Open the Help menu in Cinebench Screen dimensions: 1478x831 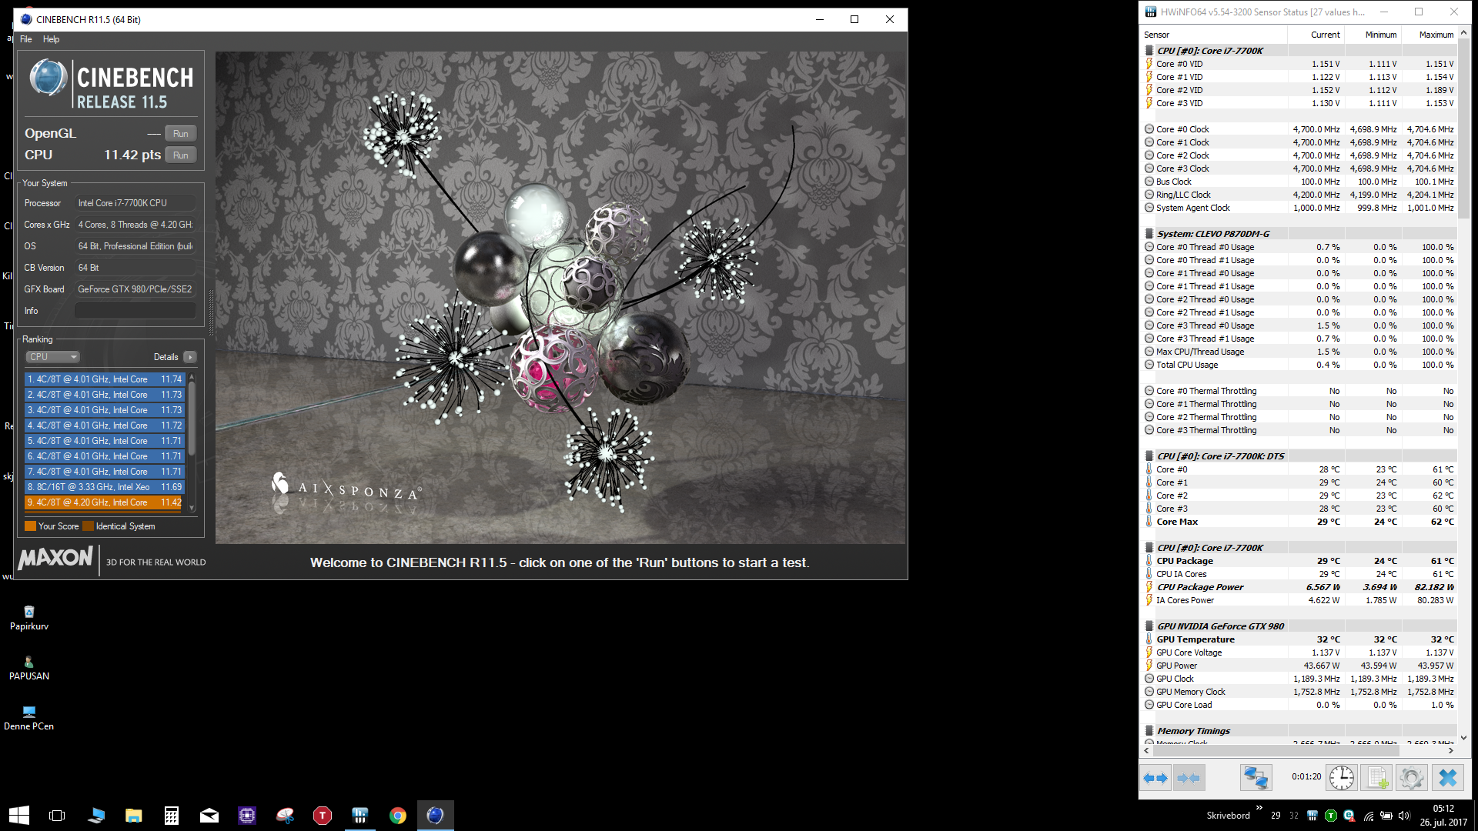51,39
